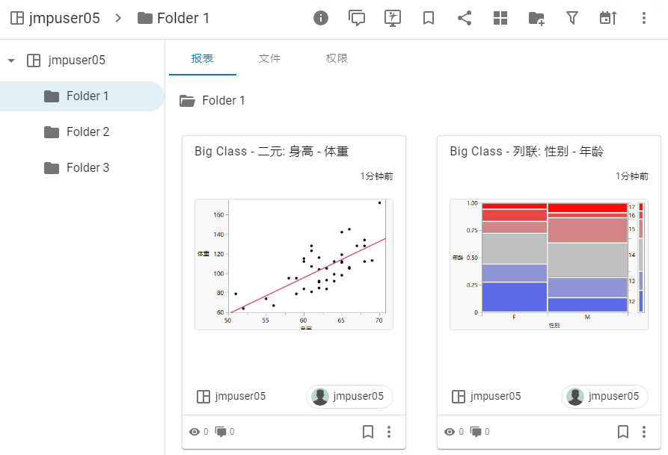The width and height of the screenshot is (668, 455).
Task: Open the info details icon
Action: pyautogui.click(x=321, y=18)
